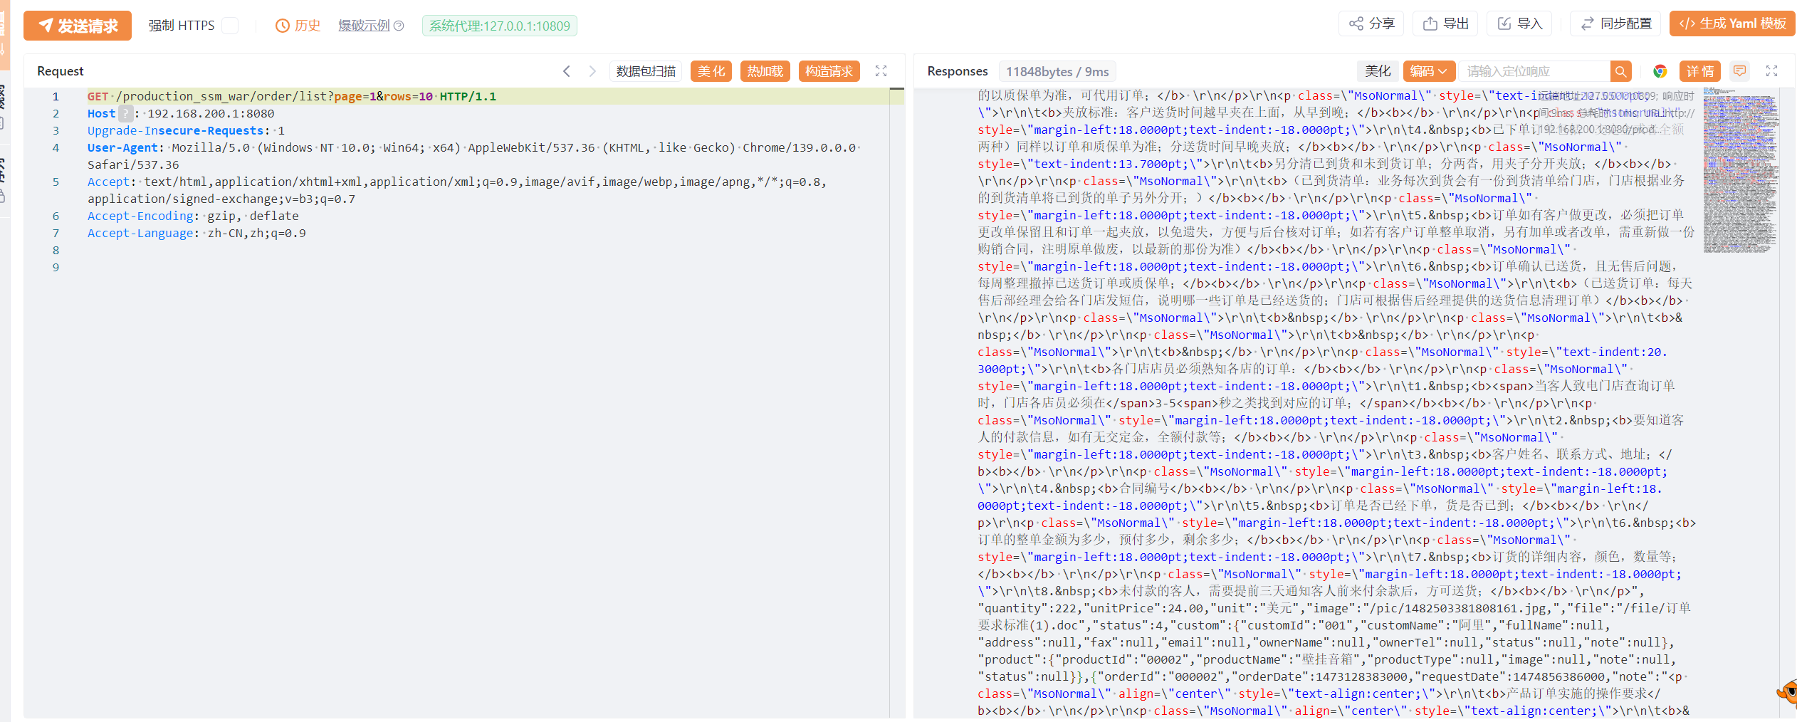Open the 历史 history list
Image resolution: width=1797 pixels, height=722 pixels.
click(x=298, y=26)
